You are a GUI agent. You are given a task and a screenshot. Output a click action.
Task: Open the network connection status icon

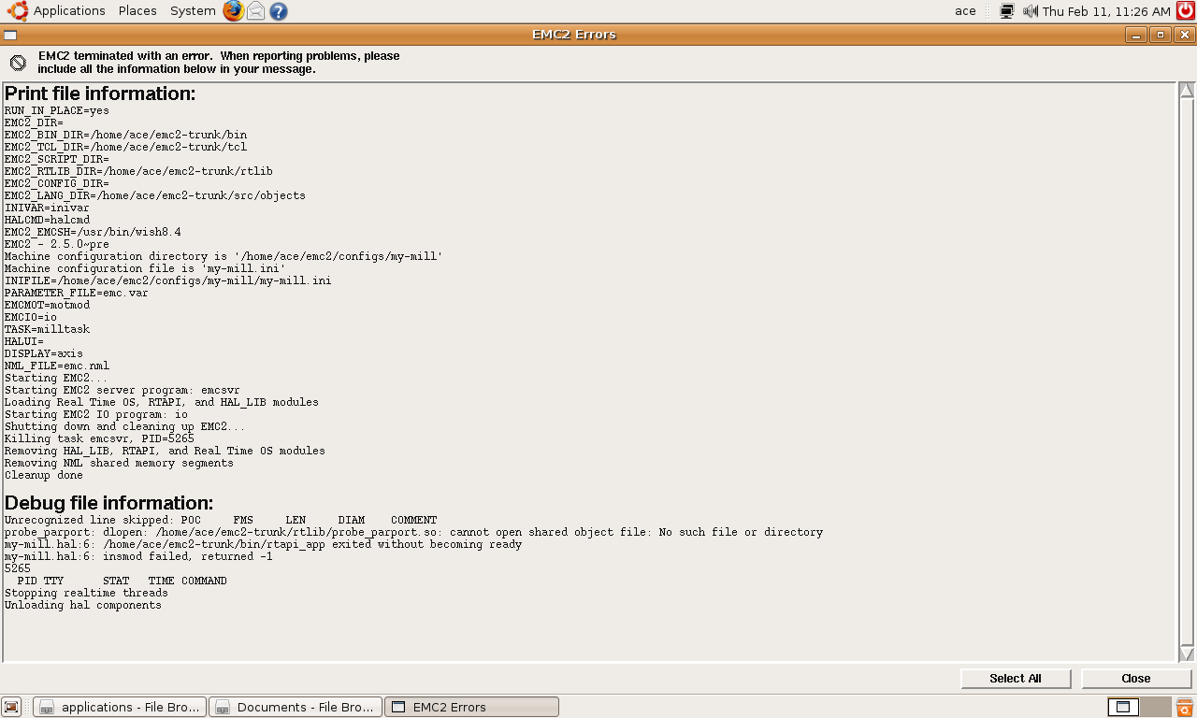coord(1007,11)
